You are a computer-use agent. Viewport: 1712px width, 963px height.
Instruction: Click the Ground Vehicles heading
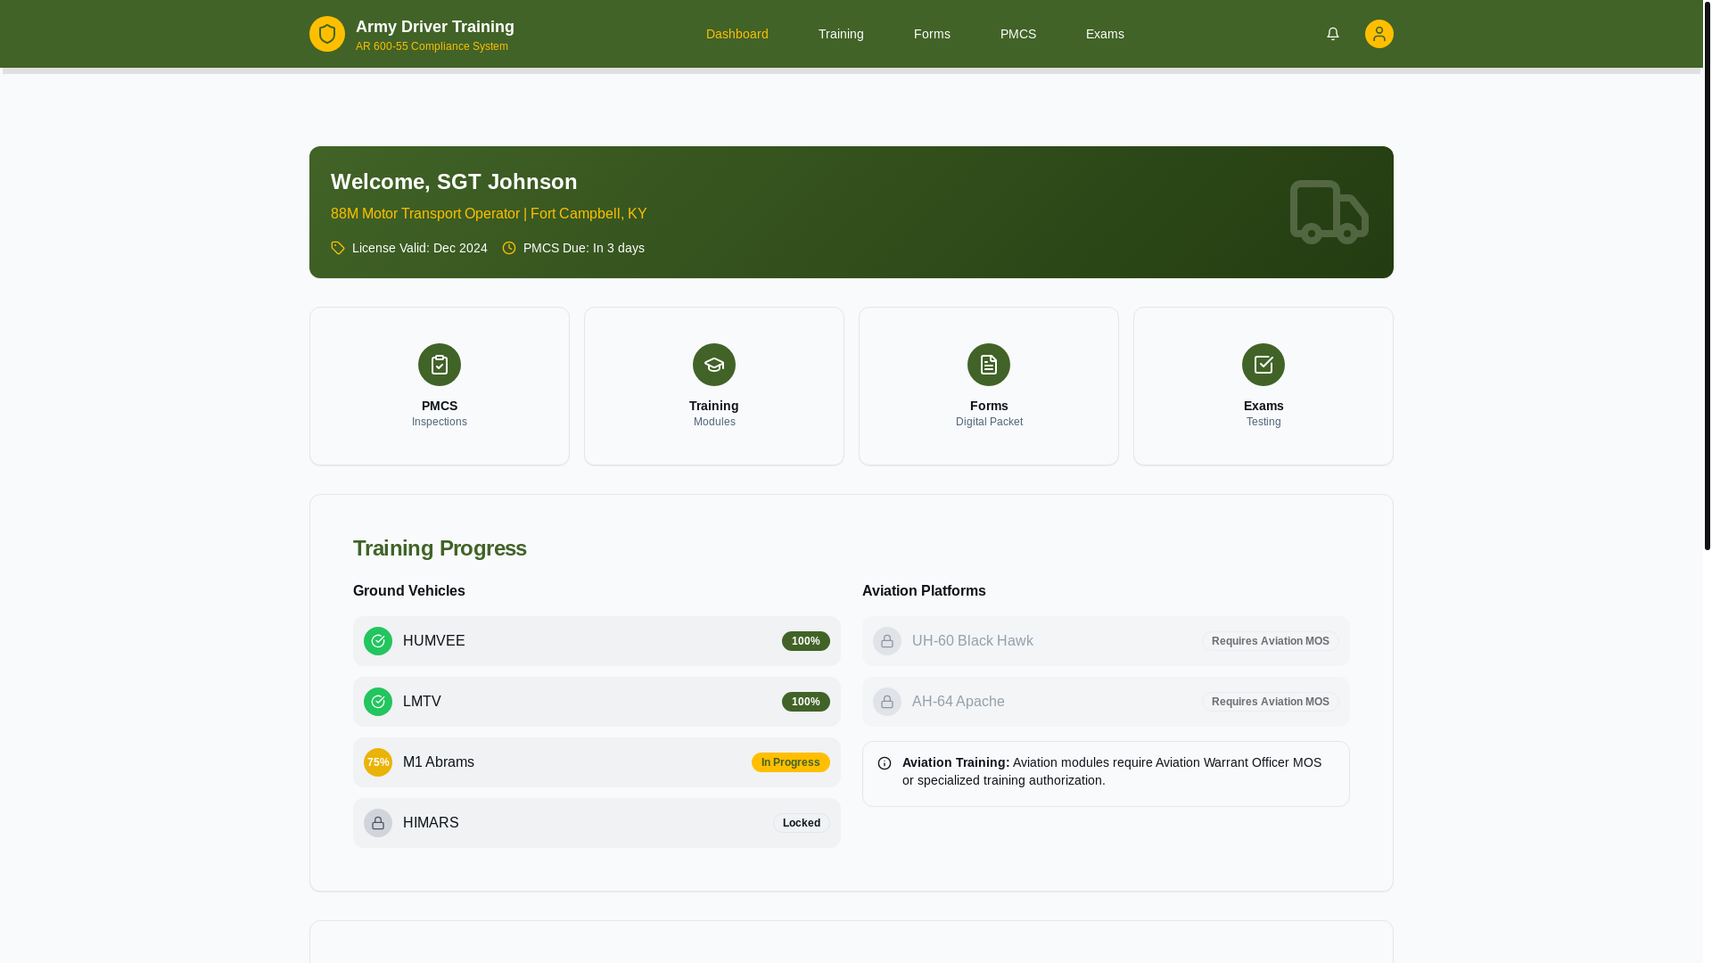pos(409,591)
